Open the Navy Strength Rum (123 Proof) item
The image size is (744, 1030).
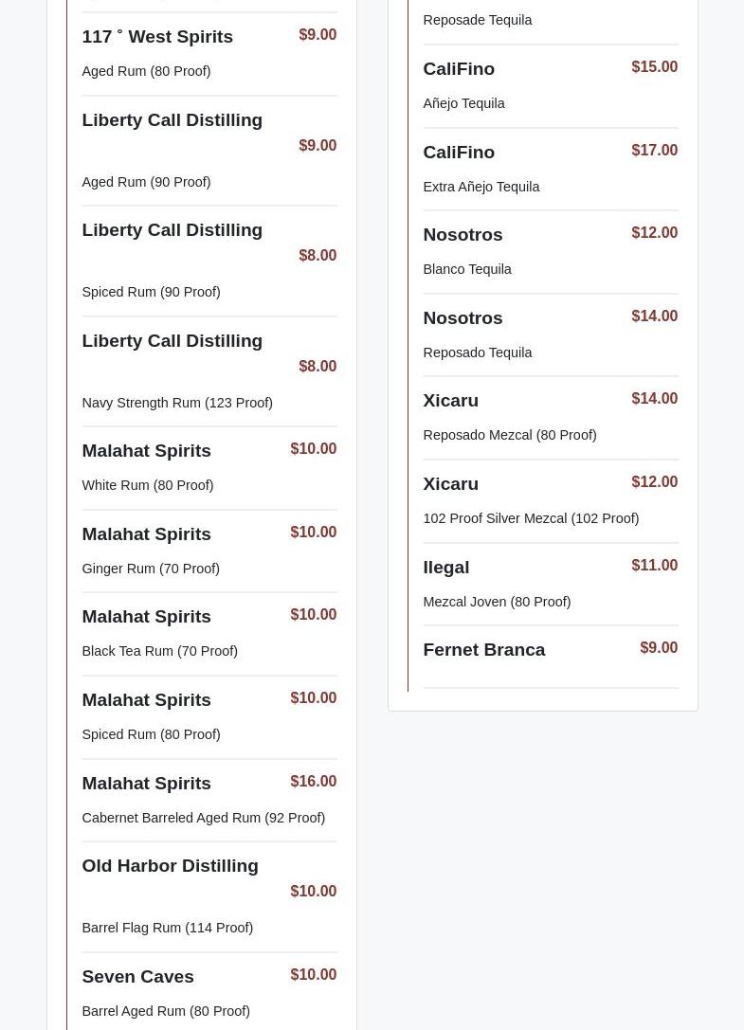[x=177, y=403]
